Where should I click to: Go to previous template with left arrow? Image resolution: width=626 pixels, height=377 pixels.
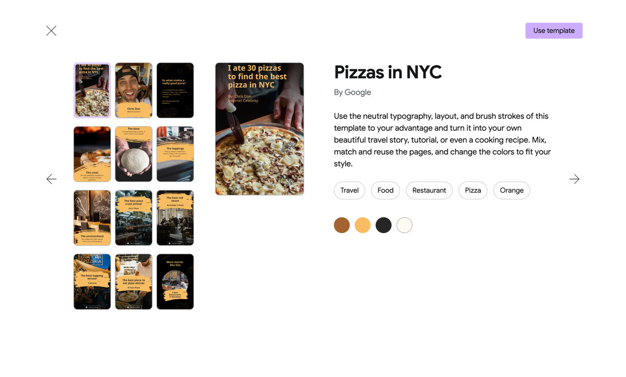pos(51,179)
